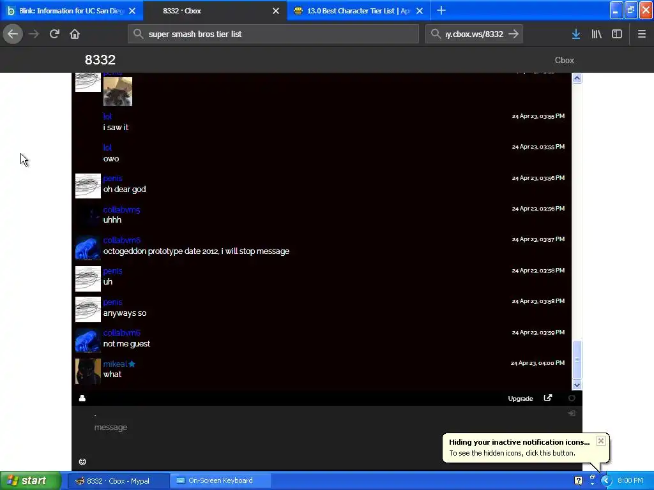Click the send/login arrow icon
The image size is (654, 490).
(572, 413)
